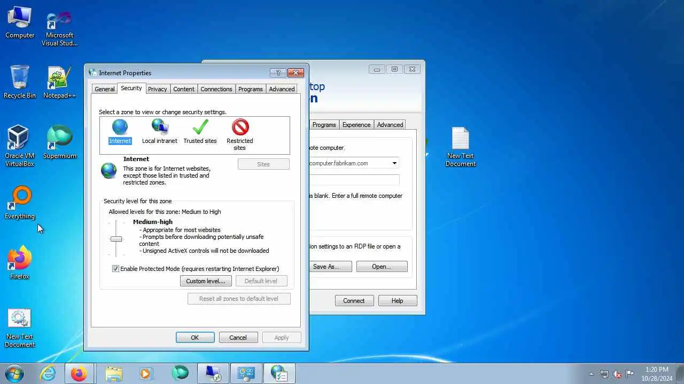Screen dimensions: 684x384
Task: Switch to Remote Desktop Connection taskbar item
Action: point(213,374)
